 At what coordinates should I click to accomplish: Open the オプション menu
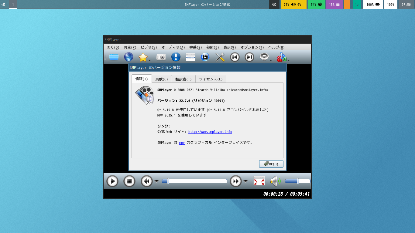coord(252,47)
